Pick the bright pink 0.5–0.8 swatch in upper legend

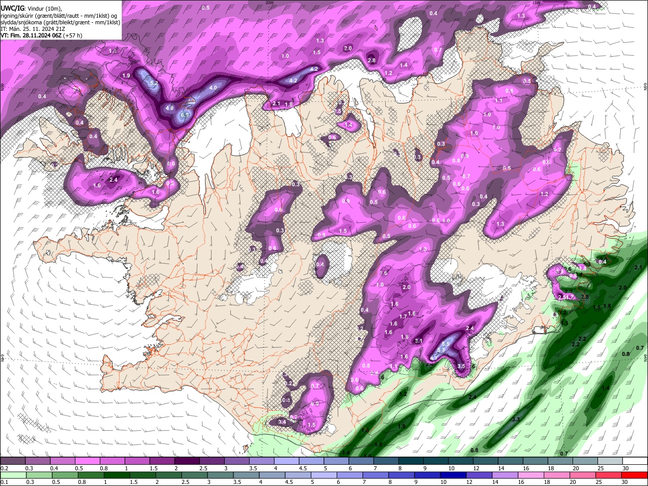[87, 461]
